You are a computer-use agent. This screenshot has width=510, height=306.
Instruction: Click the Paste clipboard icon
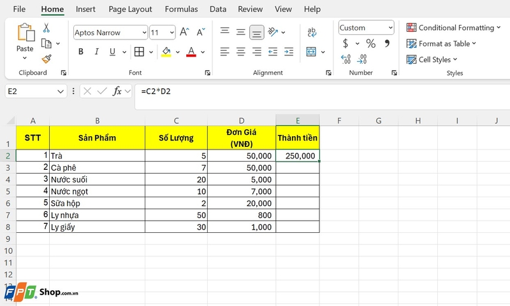click(x=25, y=32)
